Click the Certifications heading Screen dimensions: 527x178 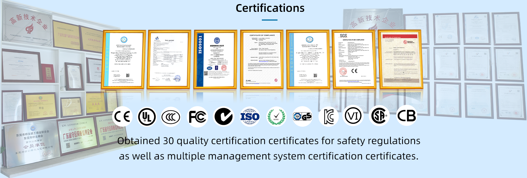click(x=270, y=8)
